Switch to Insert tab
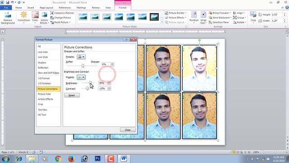289x163 pixels. [x=31, y=8]
